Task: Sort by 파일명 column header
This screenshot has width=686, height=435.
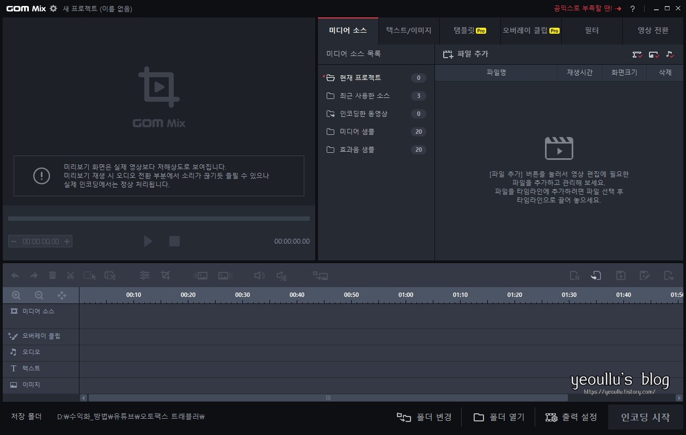Action: click(x=496, y=72)
